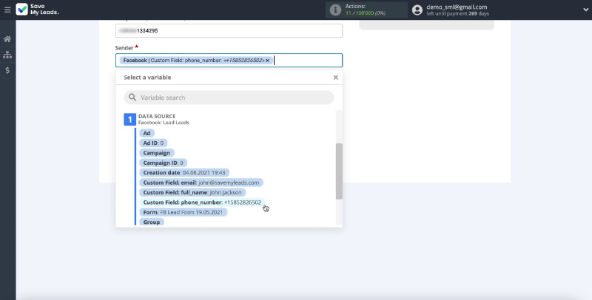Click the field containing 1334295

[229, 30]
